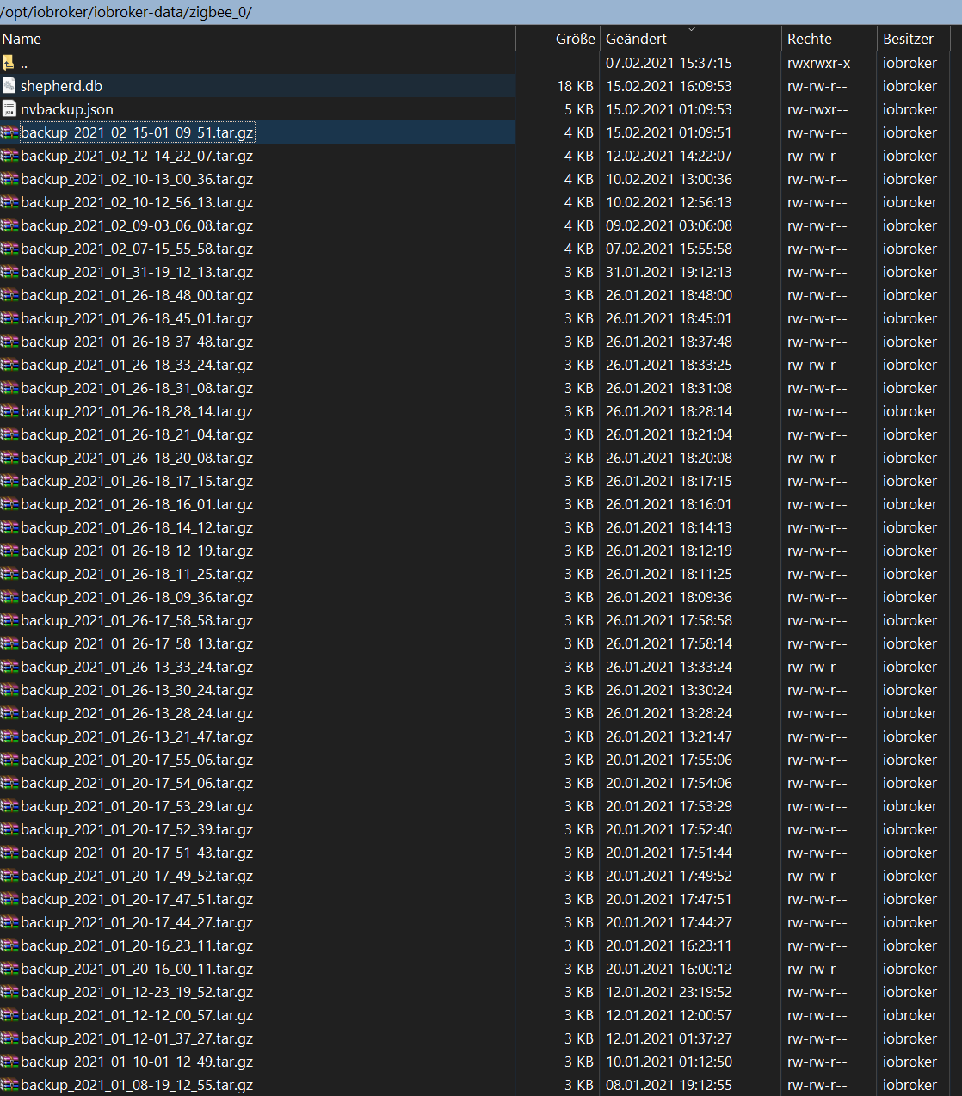Viewport: 962px width, 1096px height.
Task: Click archive icon of backup_2021_02_10-13_00_36.tar.gz
Action: [x=9, y=179]
